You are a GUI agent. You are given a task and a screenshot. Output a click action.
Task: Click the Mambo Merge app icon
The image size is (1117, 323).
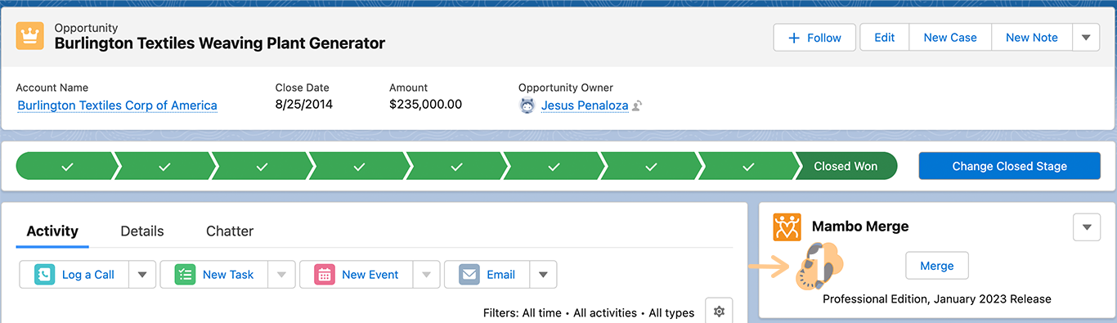[x=787, y=227]
